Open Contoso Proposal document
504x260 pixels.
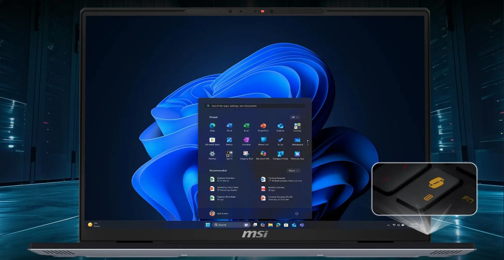(281, 179)
